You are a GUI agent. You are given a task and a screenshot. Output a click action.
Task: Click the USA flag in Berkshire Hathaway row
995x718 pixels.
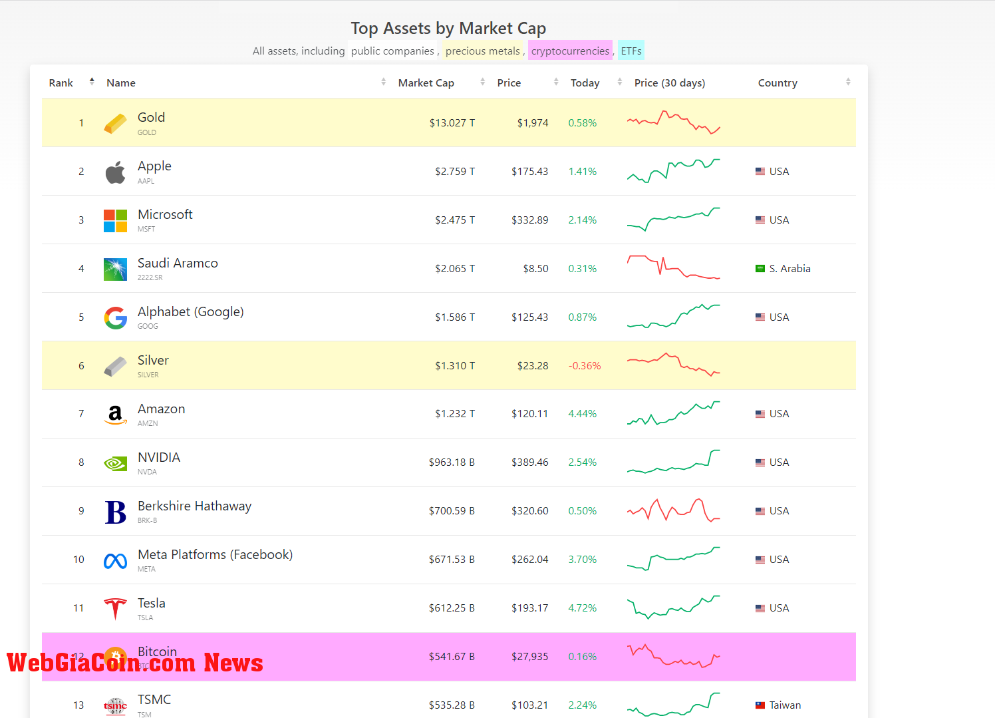point(760,511)
